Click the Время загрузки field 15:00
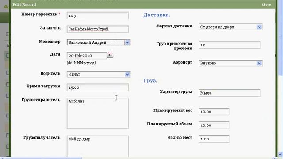This screenshot has height=159, width=283. point(98,87)
